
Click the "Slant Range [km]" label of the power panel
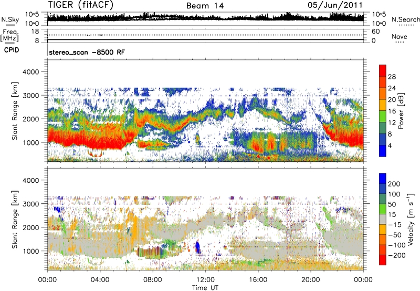click(x=15, y=111)
